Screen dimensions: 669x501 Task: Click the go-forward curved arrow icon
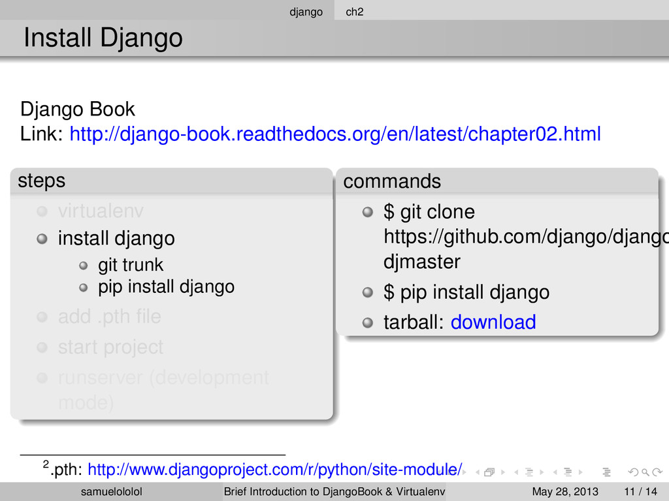tap(657, 472)
